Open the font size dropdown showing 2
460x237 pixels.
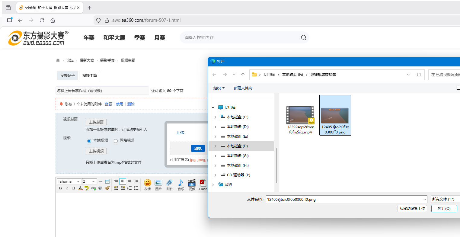coord(89,181)
